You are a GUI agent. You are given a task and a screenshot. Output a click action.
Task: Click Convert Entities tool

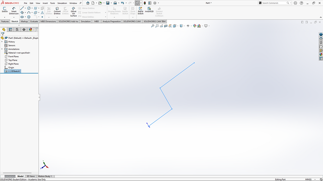click(x=57, y=11)
